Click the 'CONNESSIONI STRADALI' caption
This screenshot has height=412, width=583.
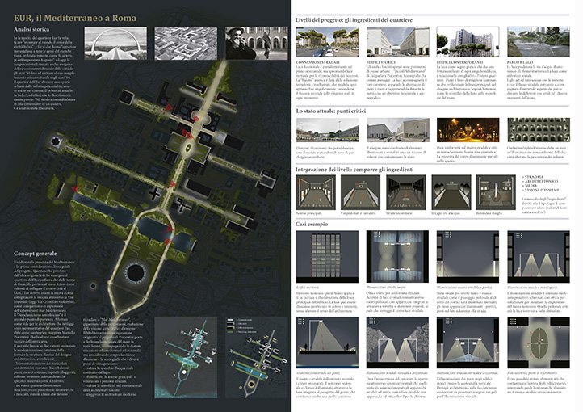[318, 62]
